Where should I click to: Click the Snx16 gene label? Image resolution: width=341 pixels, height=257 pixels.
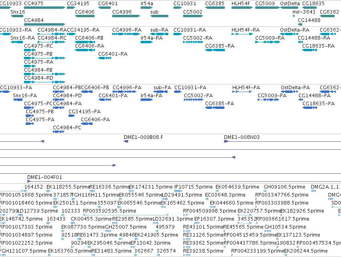click(x=18, y=12)
